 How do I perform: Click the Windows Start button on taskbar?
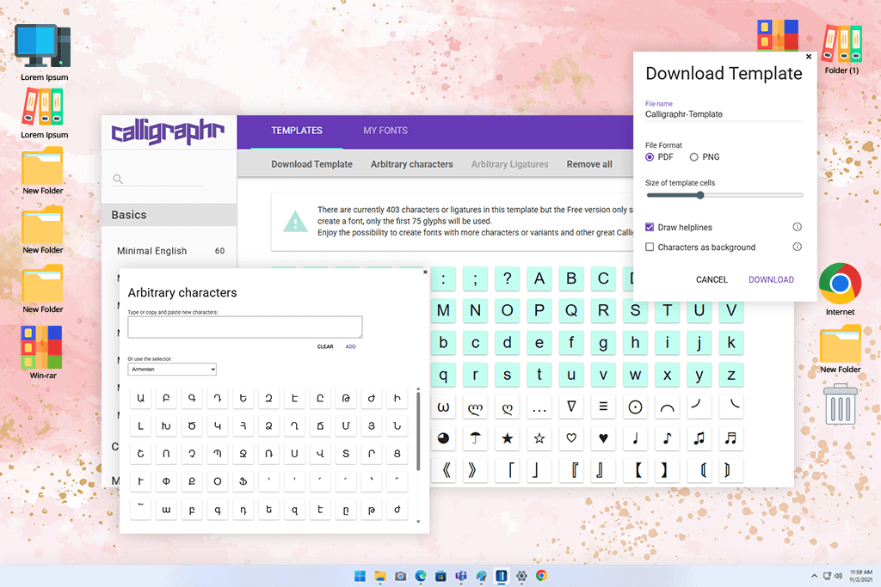[x=360, y=576]
